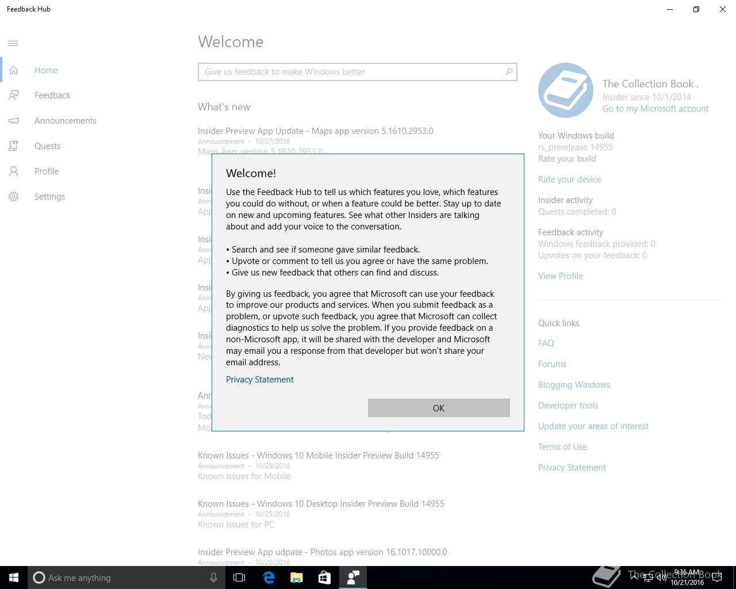Click the taskbar clock showing 10/21/2016

click(x=687, y=577)
